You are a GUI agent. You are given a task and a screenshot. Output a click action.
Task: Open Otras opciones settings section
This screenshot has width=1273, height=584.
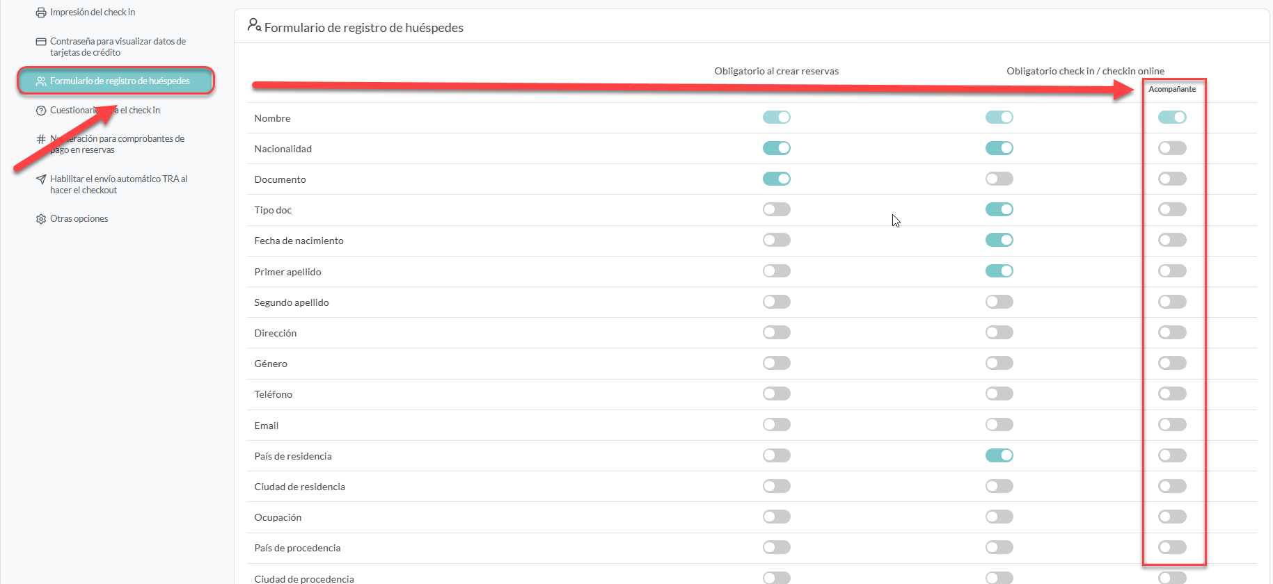pyautogui.click(x=79, y=219)
